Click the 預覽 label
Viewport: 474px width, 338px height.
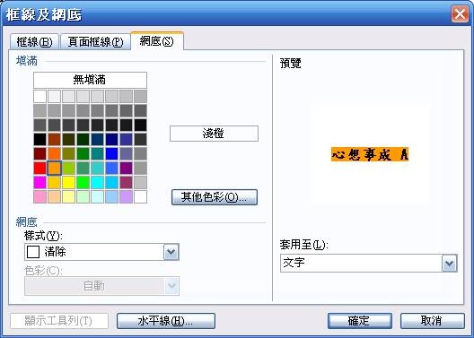coord(291,64)
